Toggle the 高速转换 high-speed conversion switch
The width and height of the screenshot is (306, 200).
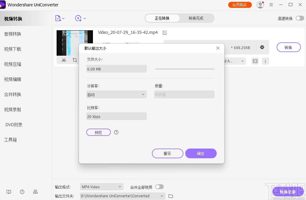pyautogui.click(x=299, y=18)
